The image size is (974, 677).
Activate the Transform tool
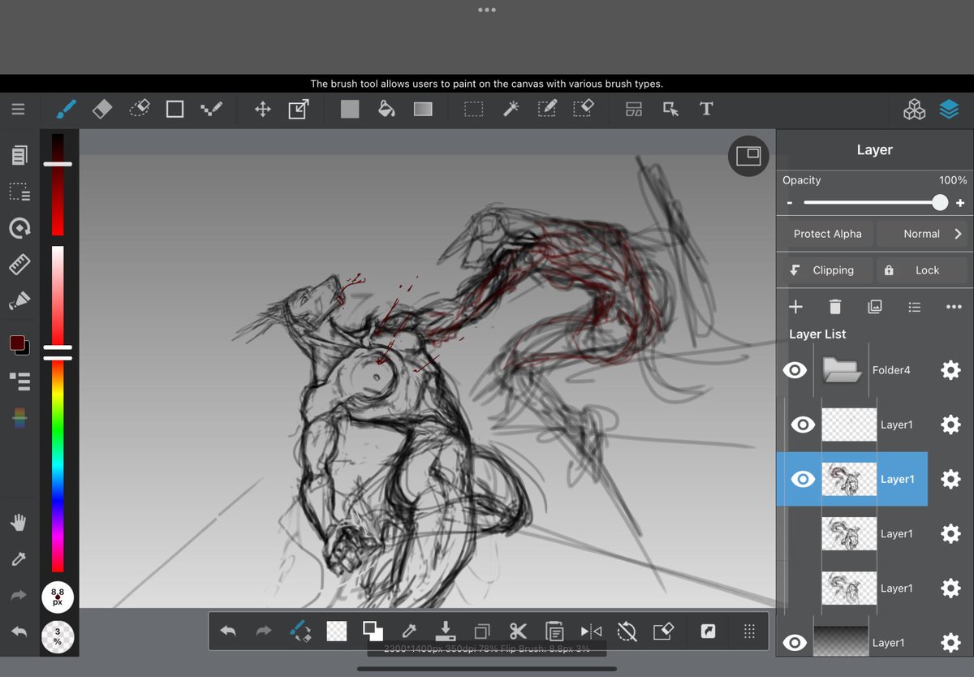(299, 109)
